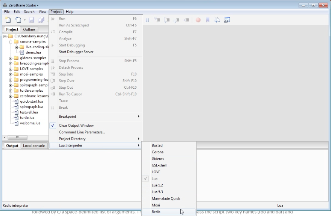Toggle the Clear Output Window checkmark

point(53,125)
